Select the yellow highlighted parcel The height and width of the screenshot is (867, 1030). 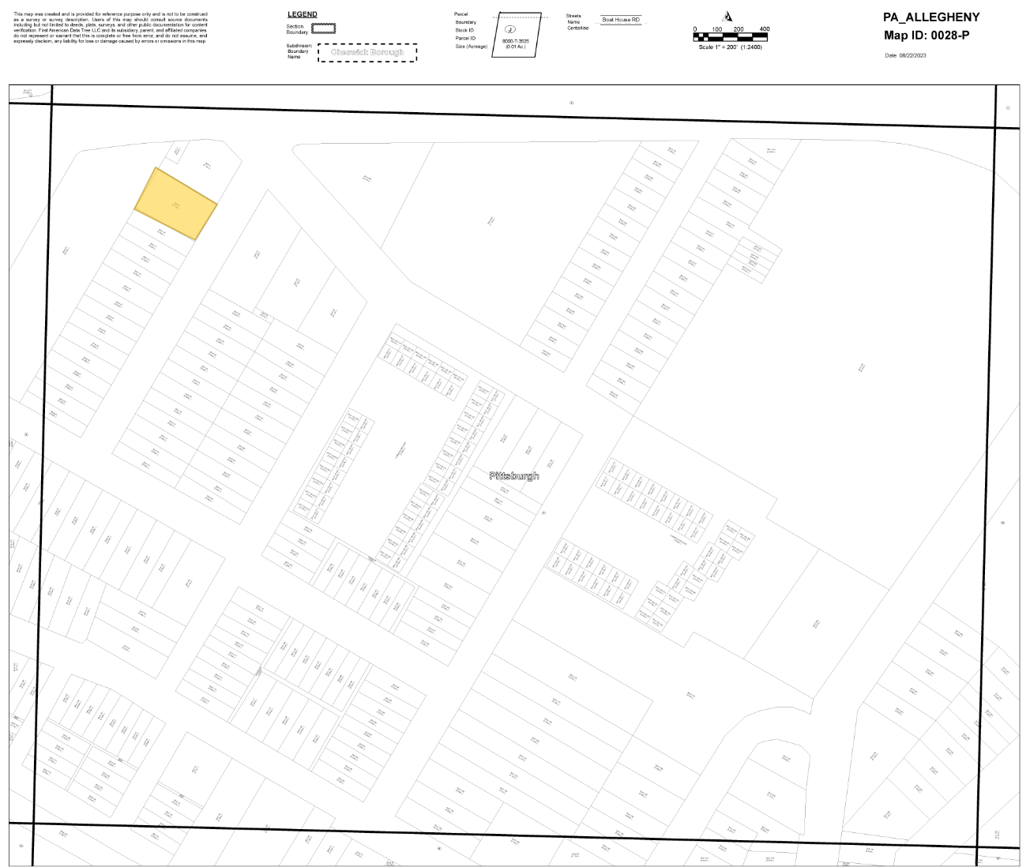coord(175,203)
